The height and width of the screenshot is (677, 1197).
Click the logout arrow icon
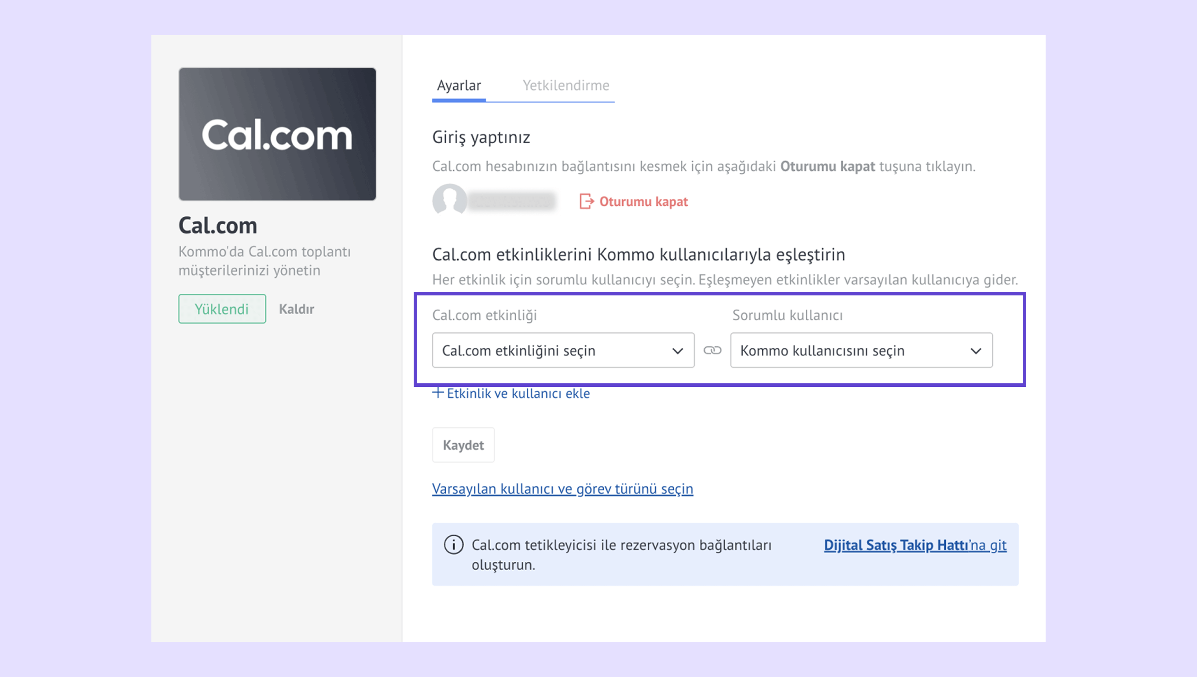point(586,201)
